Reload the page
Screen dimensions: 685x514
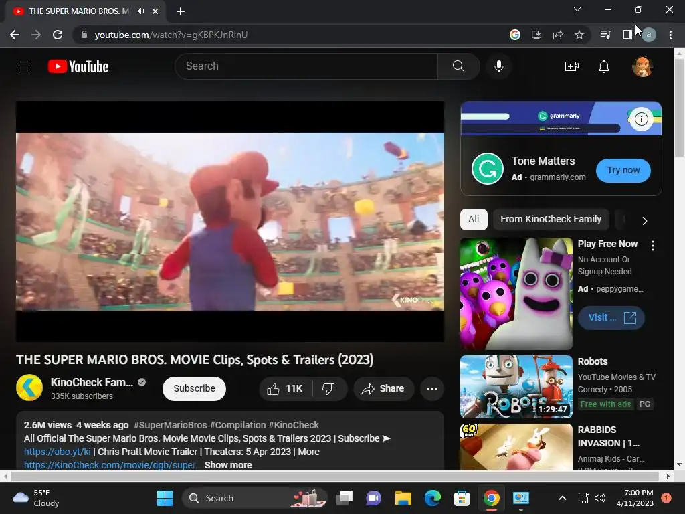(x=58, y=35)
